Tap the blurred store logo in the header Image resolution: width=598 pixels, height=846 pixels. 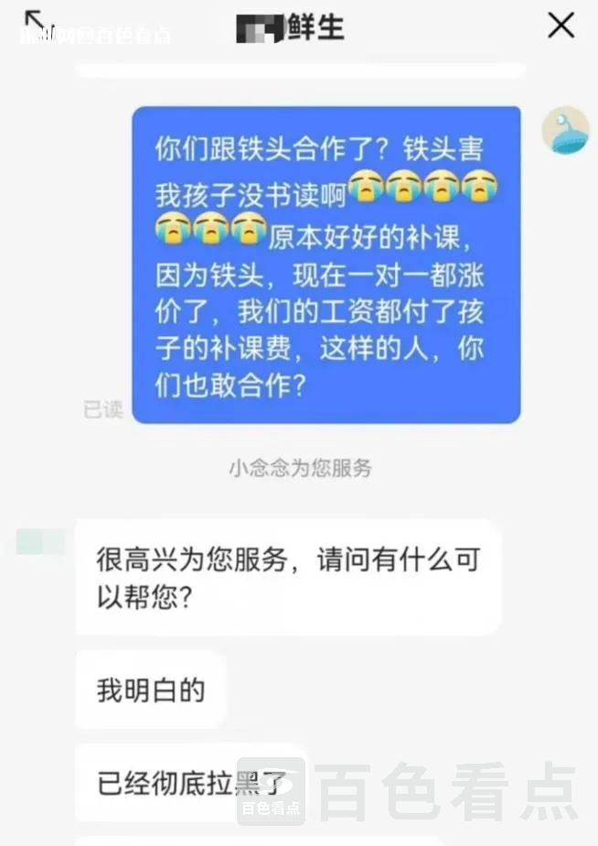point(261,28)
